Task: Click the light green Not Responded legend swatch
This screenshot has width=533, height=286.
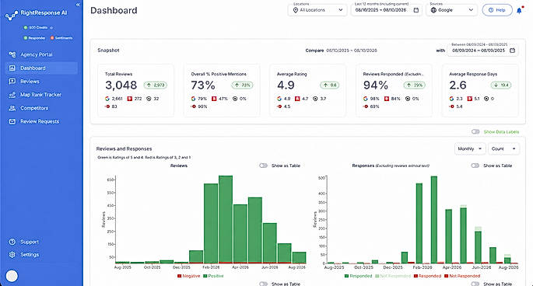Action: (377, 276)
